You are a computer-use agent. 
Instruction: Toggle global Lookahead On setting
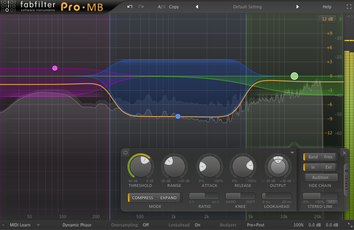pyautogui.click(x=198, y=225)
